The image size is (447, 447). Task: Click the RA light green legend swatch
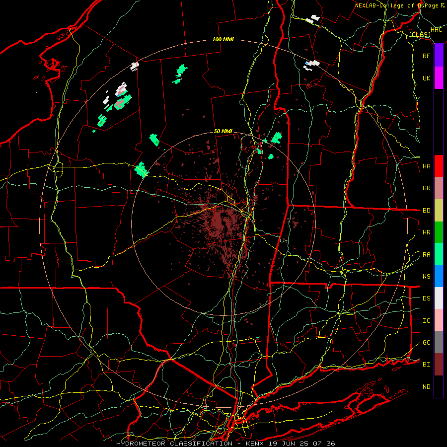439,254
